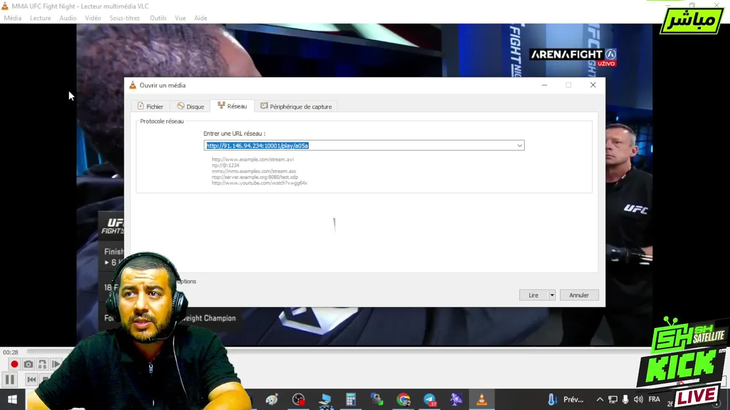730x410 pixels.
Task: Open the Sous-titres menu
Action: pyautogui.click(x=125, y=18)
